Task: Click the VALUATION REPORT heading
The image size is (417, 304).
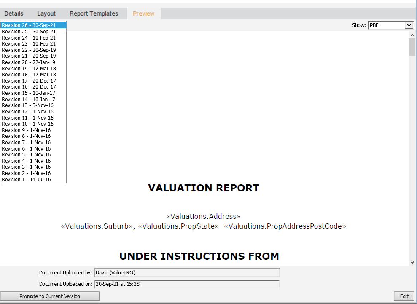Action: (204, 188)
